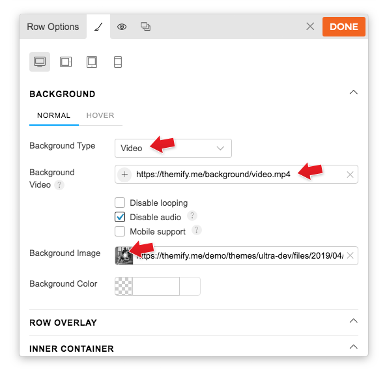Collapse the Background section
Image resolution: width=387 pixels, height=370 pixels.
click(x=353, y=92)
